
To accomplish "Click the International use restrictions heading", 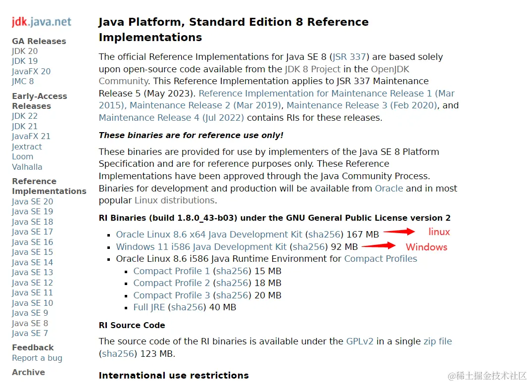I will [174, 376].
